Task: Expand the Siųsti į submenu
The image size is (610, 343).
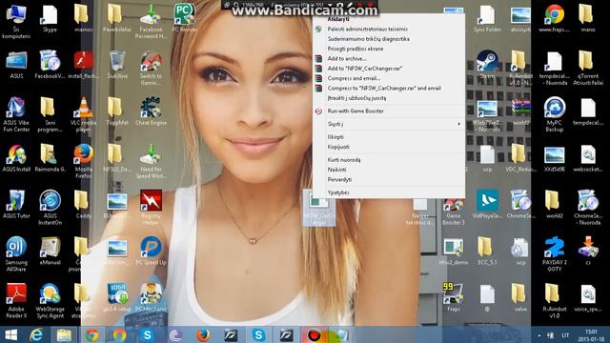Action: coord(389,124)
